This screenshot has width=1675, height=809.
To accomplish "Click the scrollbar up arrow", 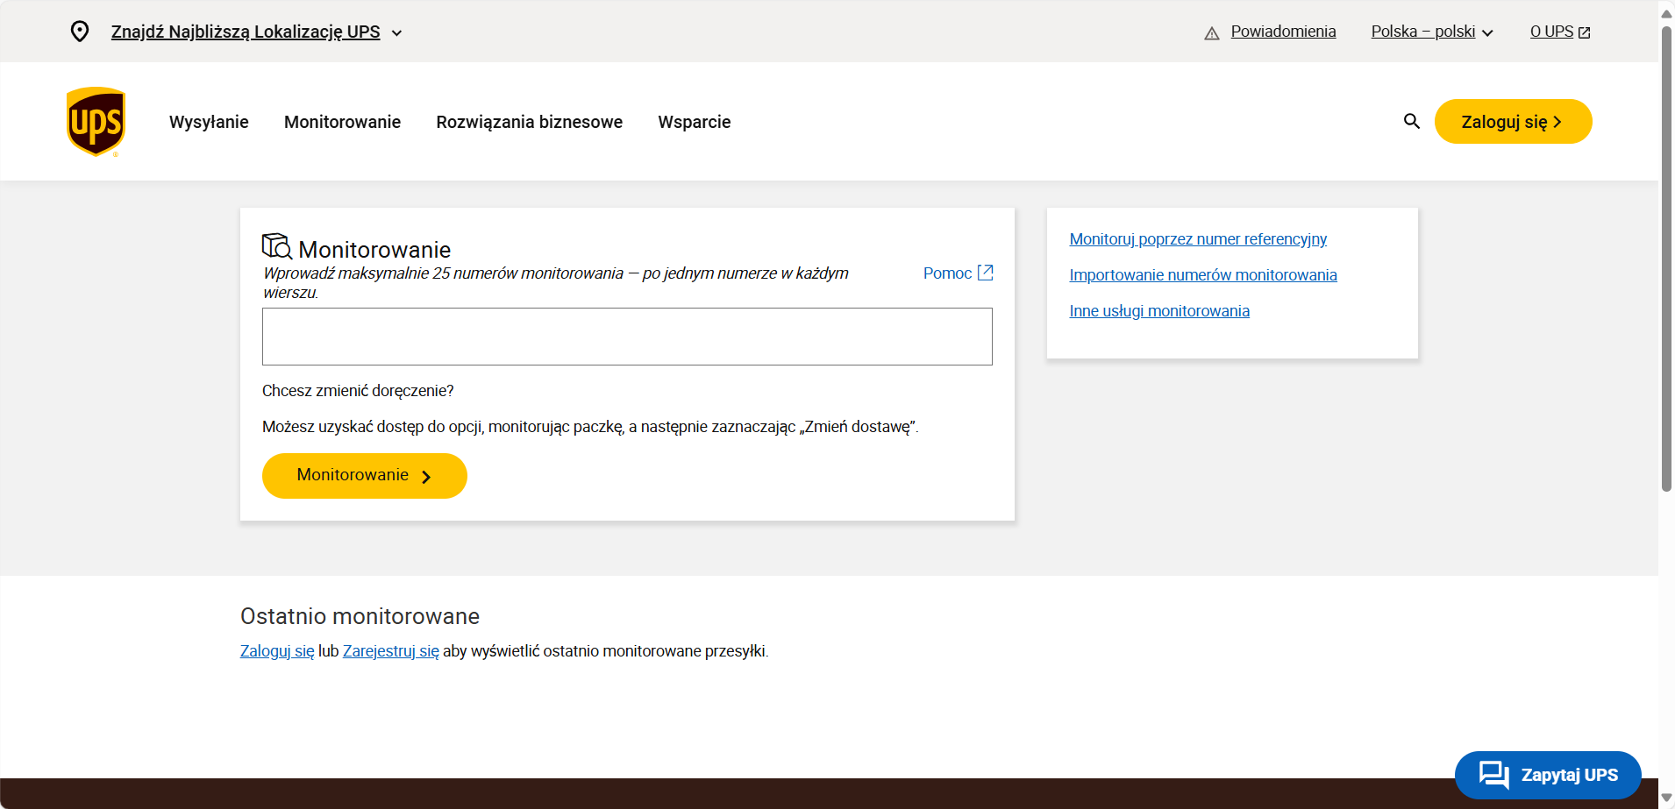I will pos(1666,12).
